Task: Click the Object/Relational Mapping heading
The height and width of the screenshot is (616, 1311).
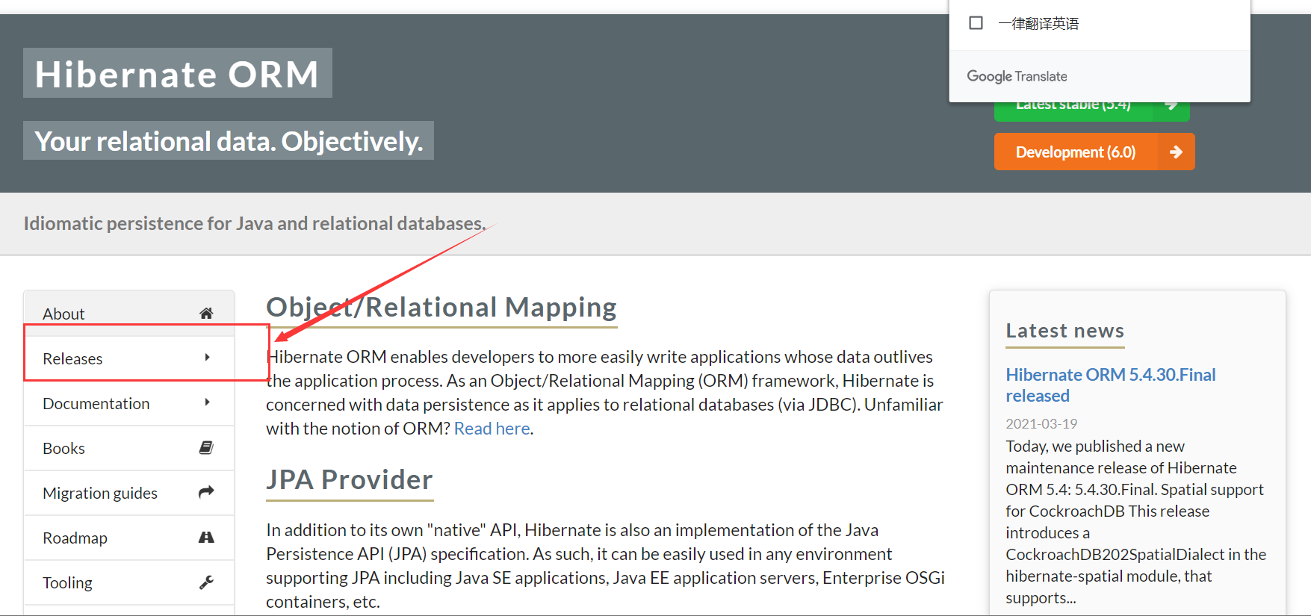Action: (441, 307)
